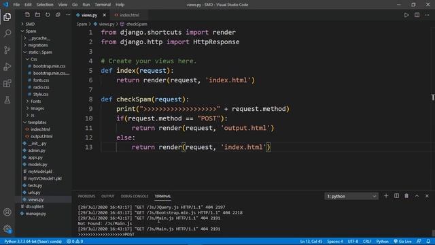Kill the terminal with trash icon
Screen dimensions: 435x245
[406, 196]
